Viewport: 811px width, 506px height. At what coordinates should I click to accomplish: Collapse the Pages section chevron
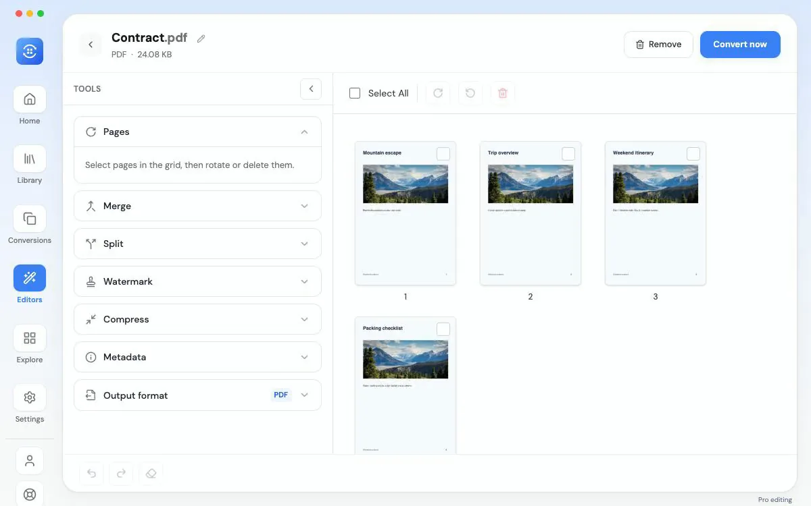tap(304, 132)
